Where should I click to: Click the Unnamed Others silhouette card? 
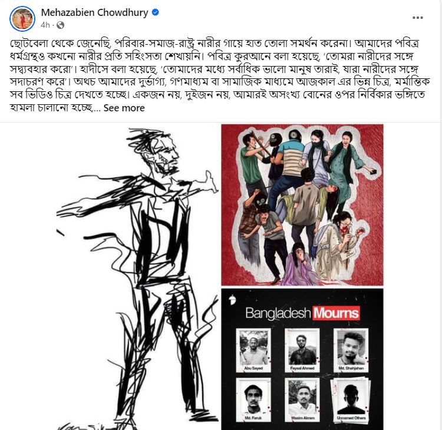[351, 400]
